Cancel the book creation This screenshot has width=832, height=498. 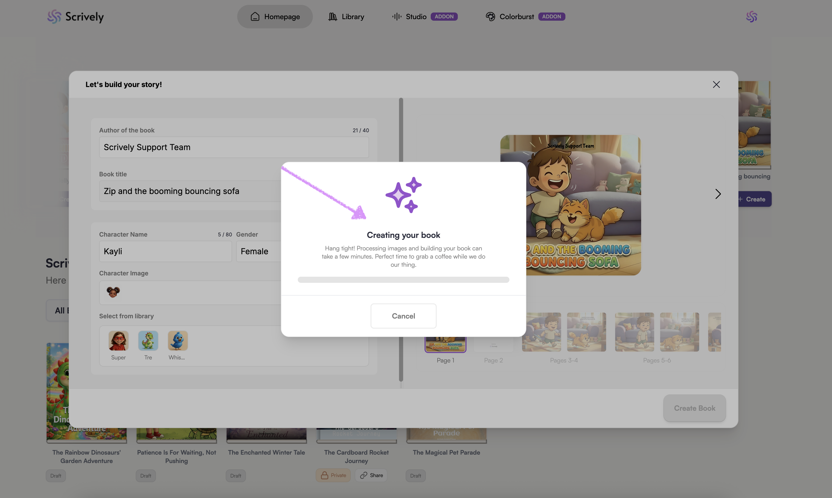(x=403, y=316)
